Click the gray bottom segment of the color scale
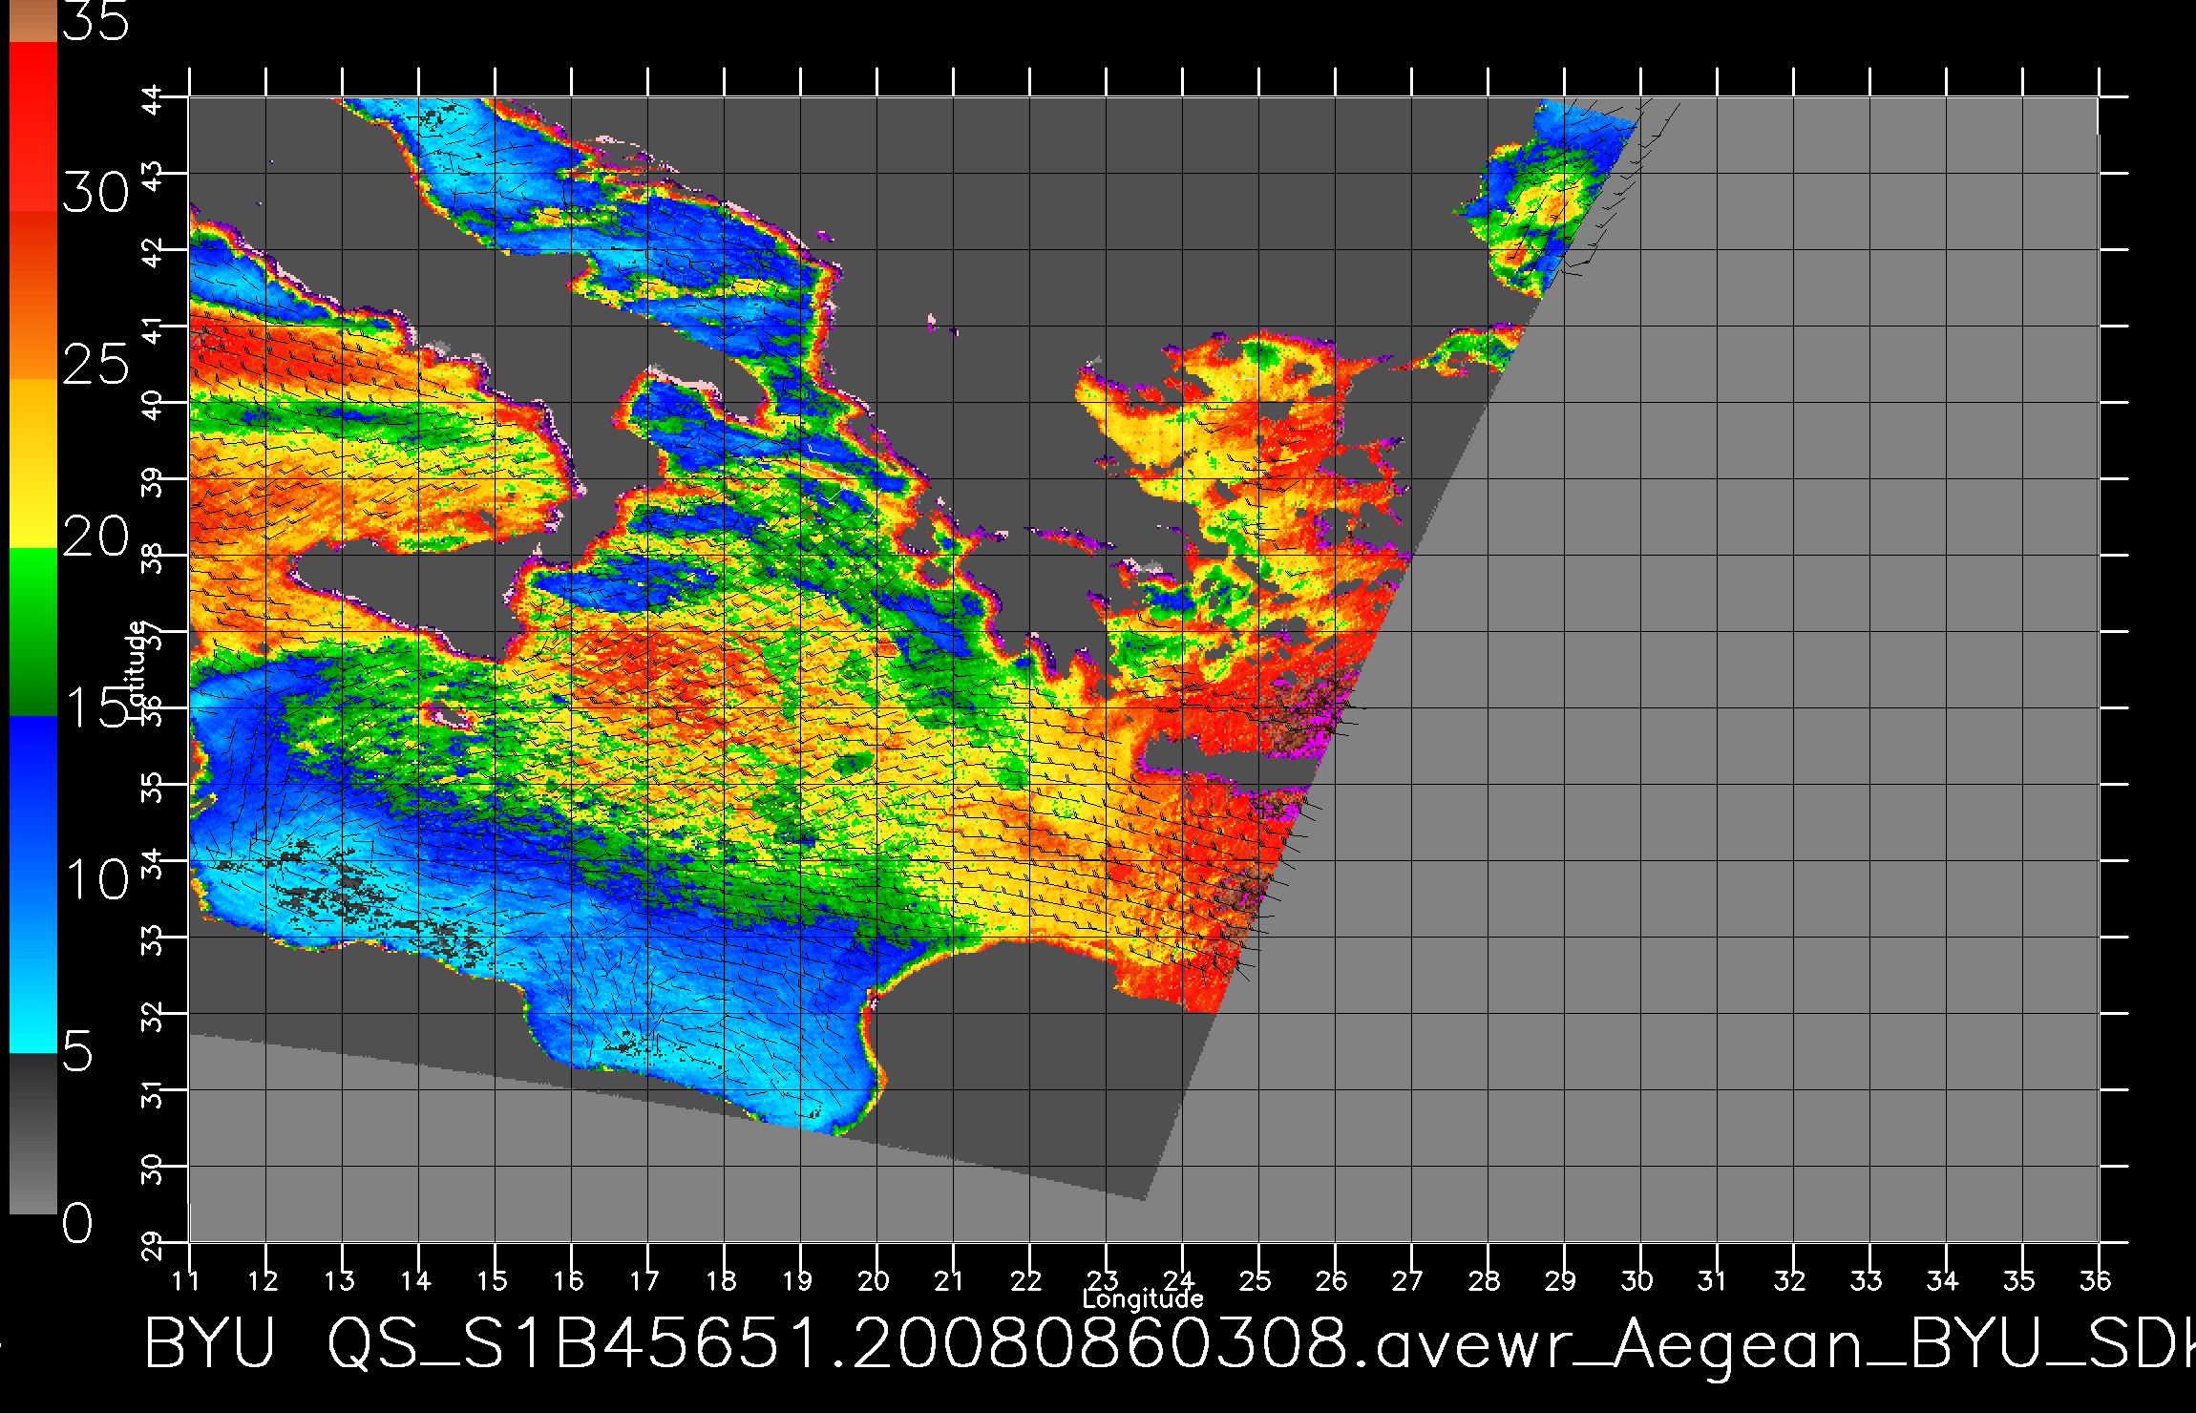The height and width of the screenshot is (1413, 2196). [x=33, y=1133]
